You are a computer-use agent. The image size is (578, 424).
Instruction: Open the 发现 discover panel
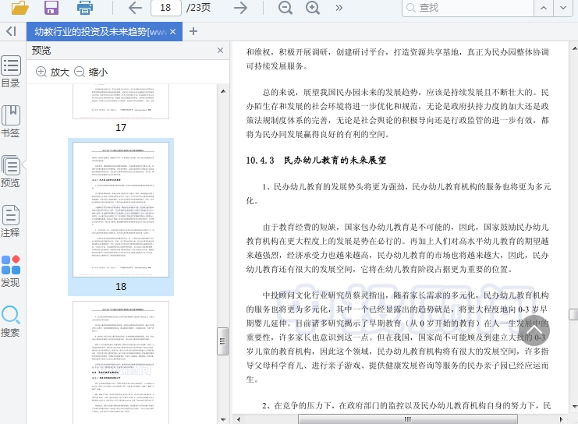pos(11,271)
